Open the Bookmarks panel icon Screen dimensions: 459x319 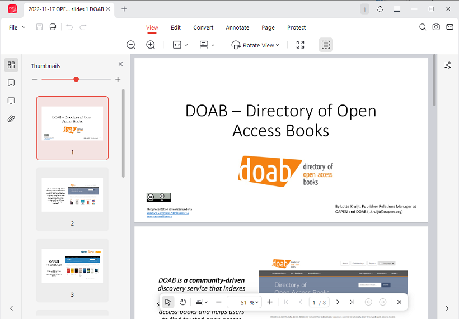pos(11,83)
